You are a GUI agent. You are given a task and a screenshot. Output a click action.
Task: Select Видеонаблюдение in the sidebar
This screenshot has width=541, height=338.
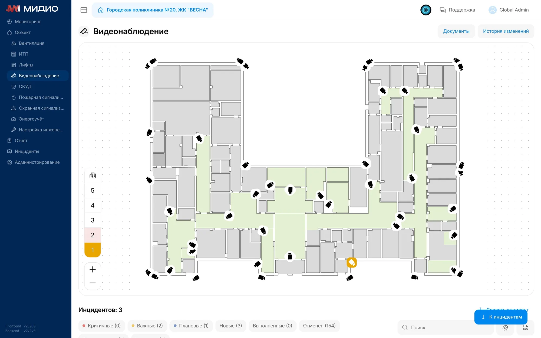pos(38,76)
